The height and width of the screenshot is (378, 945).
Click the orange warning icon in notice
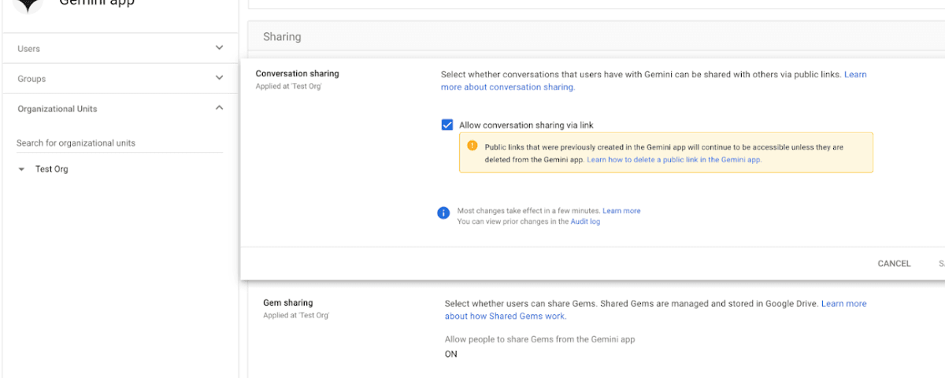click(x=472, y=146)
